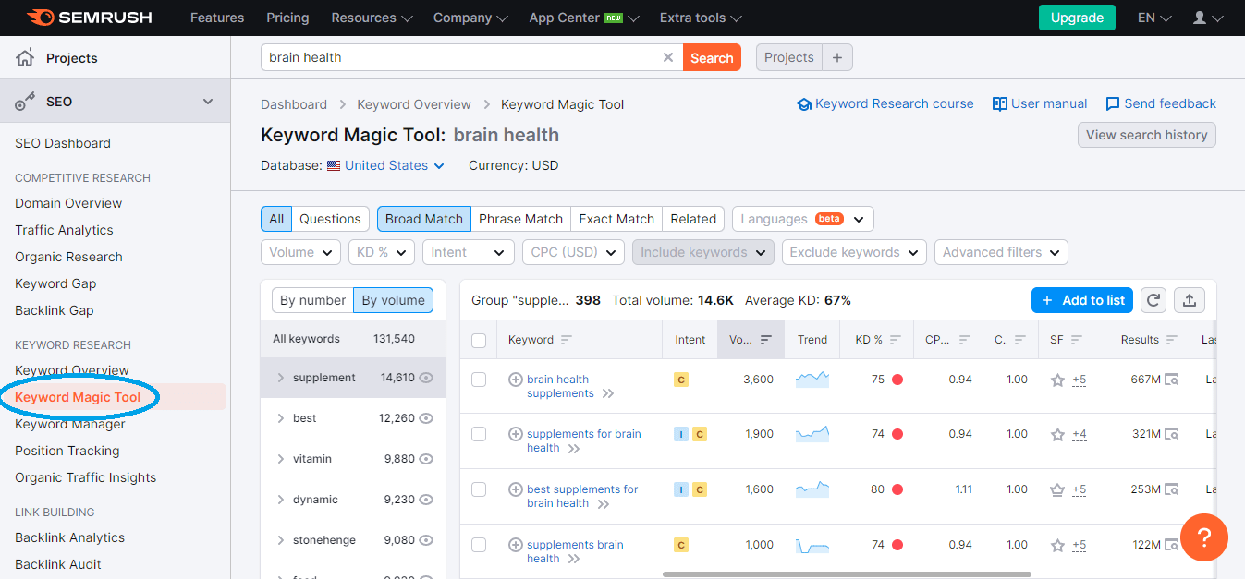Sort by Keyword column filter icon
1245x579 pixels.
click(567, 340)
